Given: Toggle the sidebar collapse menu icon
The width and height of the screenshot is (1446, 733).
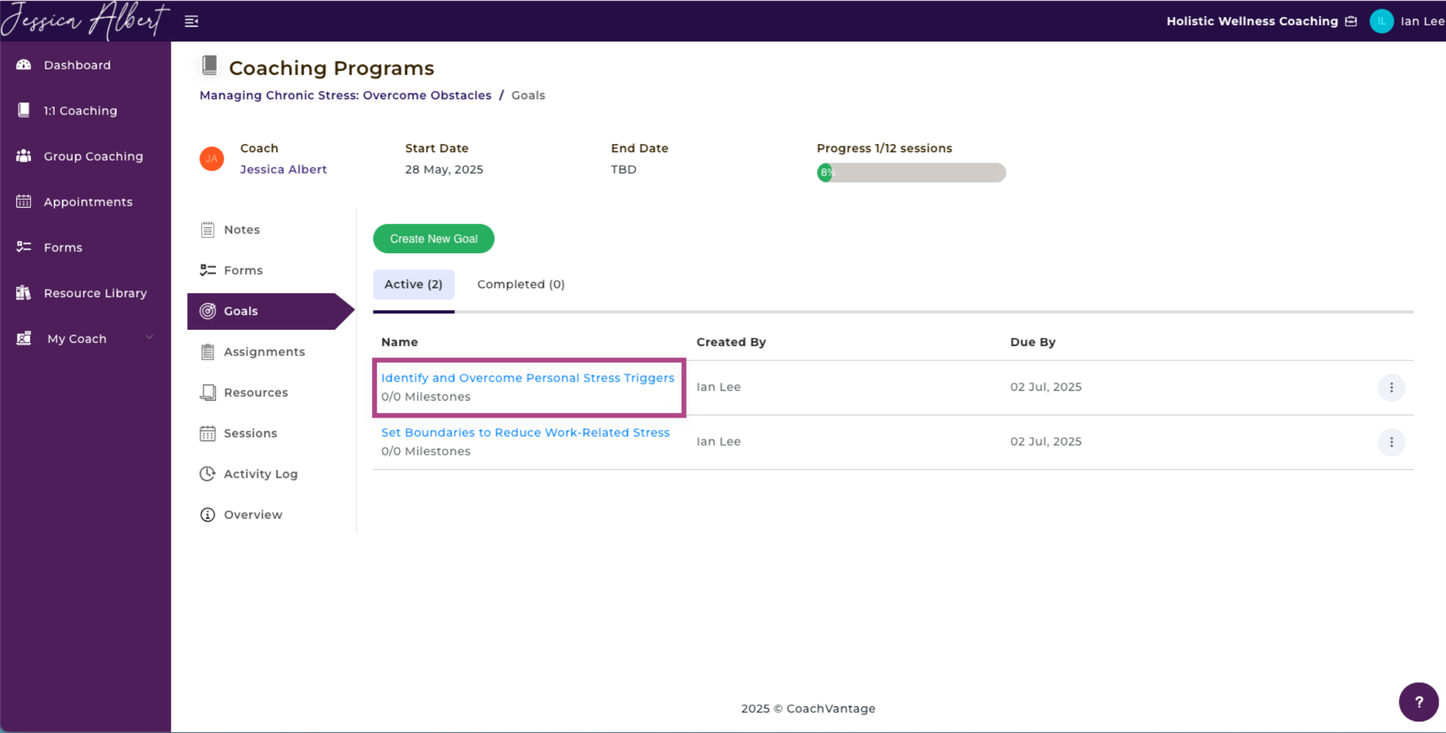Looking at the screenshot, I should [x=191, y=21].
